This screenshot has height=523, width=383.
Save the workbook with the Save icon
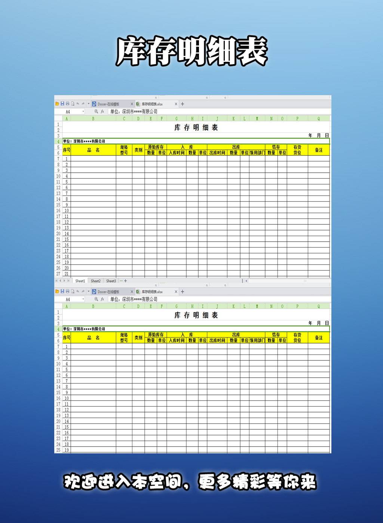(x=62, y=104)
